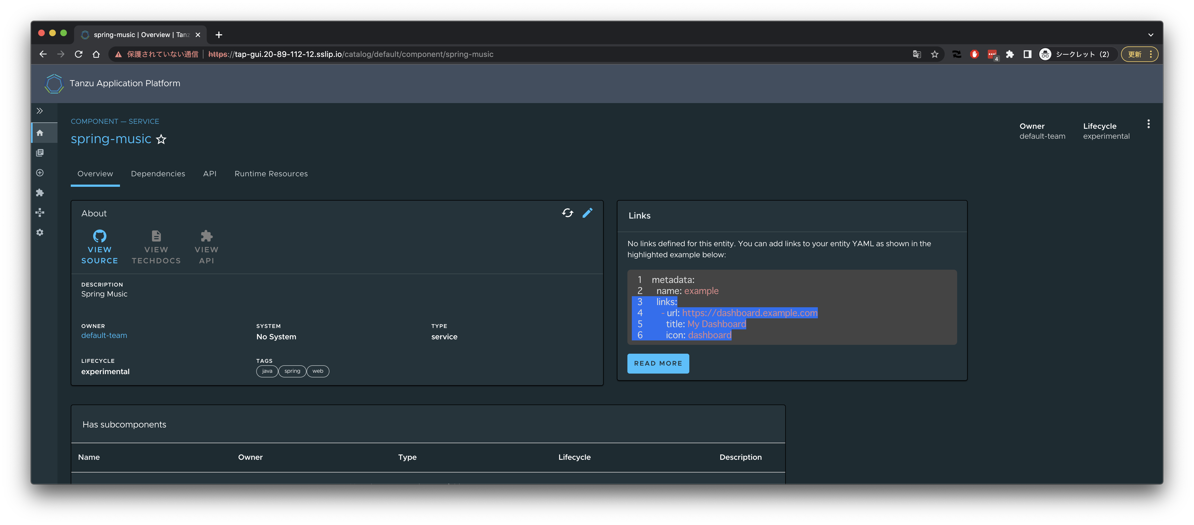Sort subcomponents by Description column
This screenshot has width=1194, height=525.
point(740,457)
